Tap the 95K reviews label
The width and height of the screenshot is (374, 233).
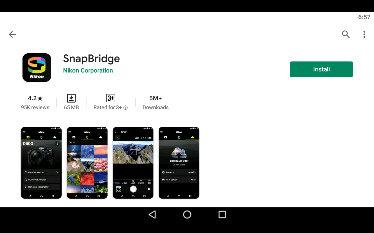35,107
